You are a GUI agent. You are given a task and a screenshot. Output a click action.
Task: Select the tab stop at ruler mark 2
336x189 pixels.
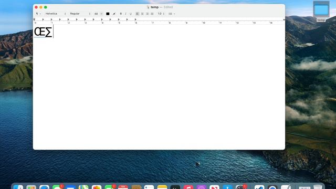coord(68,19)
